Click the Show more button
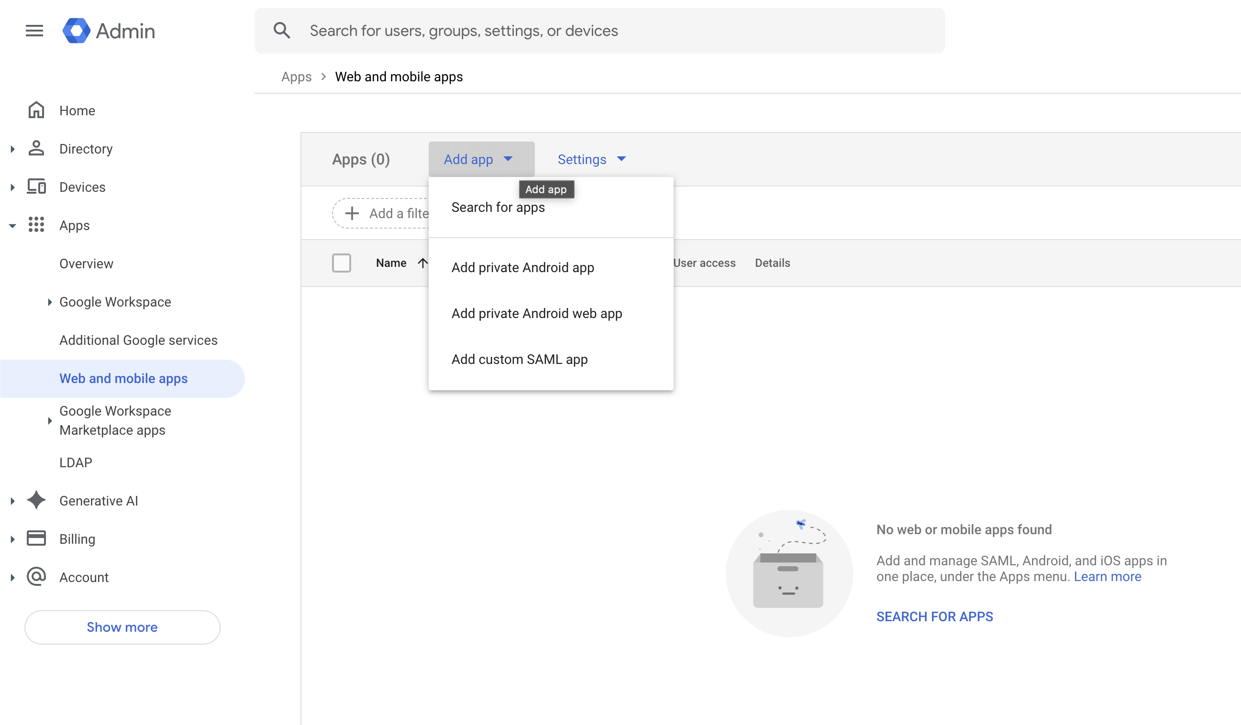This screenshot has width=1241, height=725. point(122,626)
